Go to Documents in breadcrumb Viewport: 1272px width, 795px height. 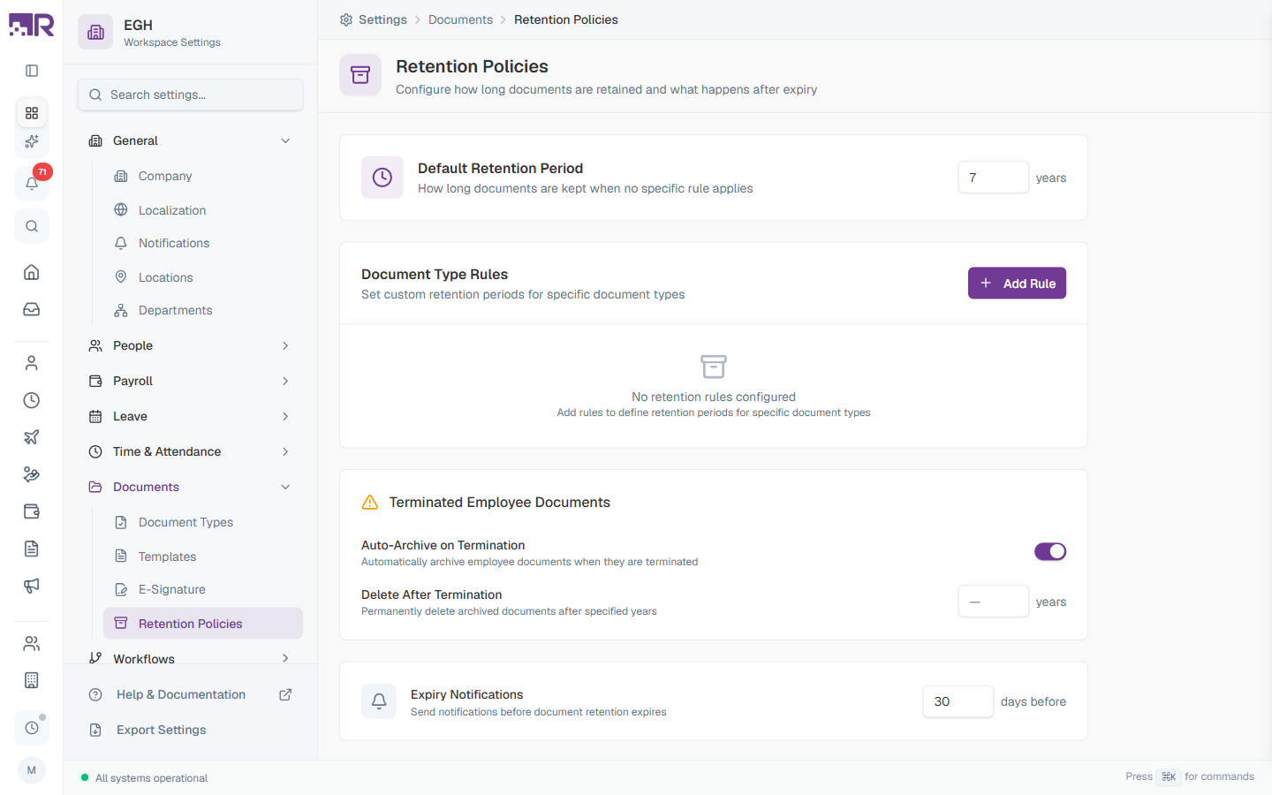click(x=460, y=19)
